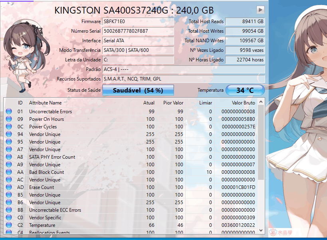Viewport: 327px width, 240px height.
Task: Click the attribute list scrollbar thumb
Action: coord(261,142)
